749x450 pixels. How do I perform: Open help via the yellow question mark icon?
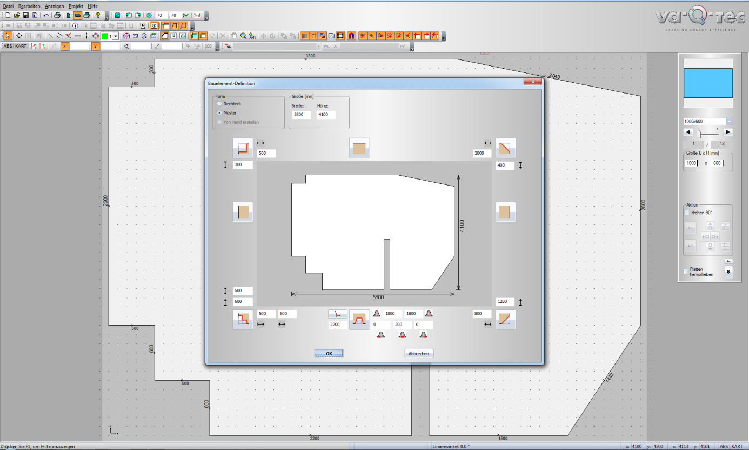tap(98, 15)
